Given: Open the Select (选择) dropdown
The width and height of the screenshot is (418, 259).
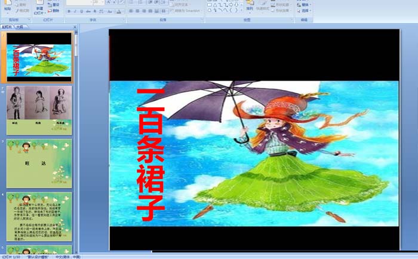Looking at the screenshot, I should (x=304, y=11).
